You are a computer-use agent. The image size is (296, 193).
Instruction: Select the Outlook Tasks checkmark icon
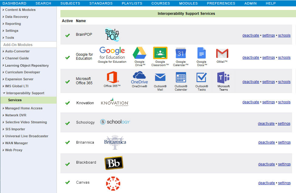pos(201,77)
